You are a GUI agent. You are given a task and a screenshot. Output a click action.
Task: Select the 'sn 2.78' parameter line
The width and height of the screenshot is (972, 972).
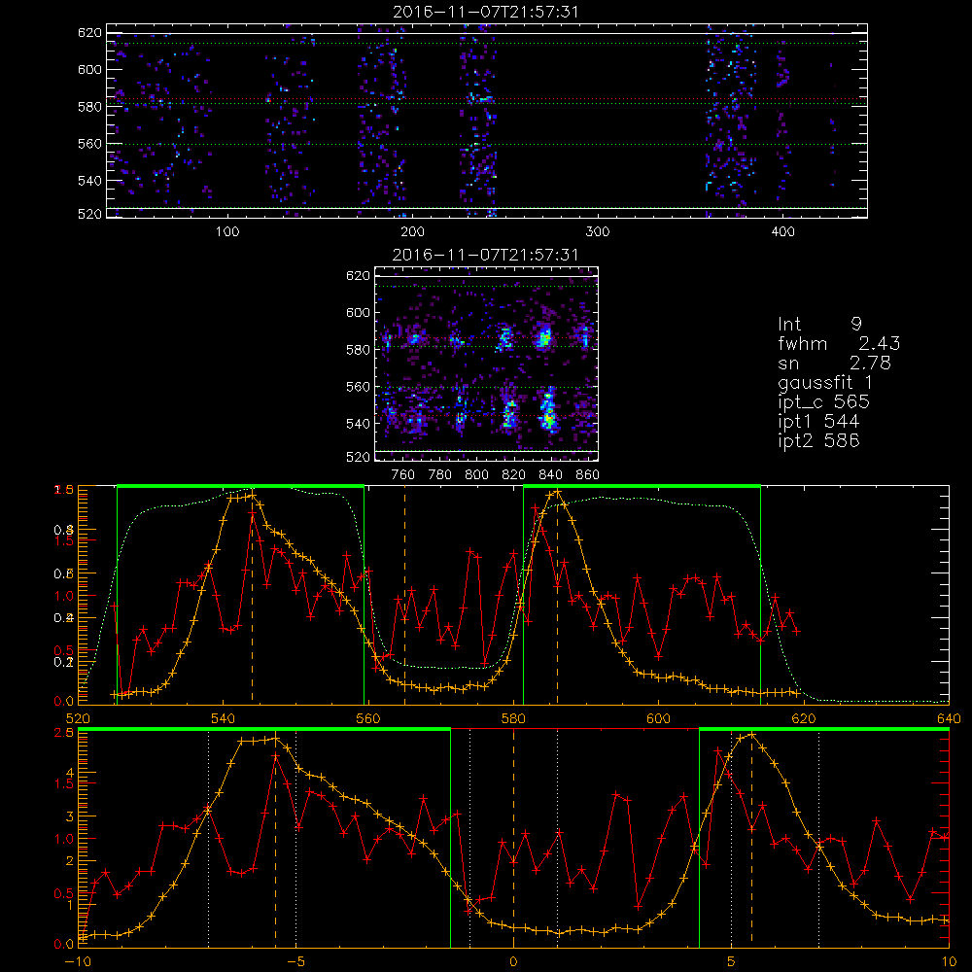click(834, 363)
